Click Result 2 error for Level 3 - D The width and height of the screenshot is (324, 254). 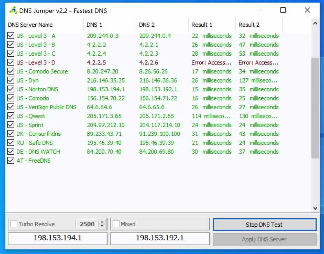(x=258, y=63)
